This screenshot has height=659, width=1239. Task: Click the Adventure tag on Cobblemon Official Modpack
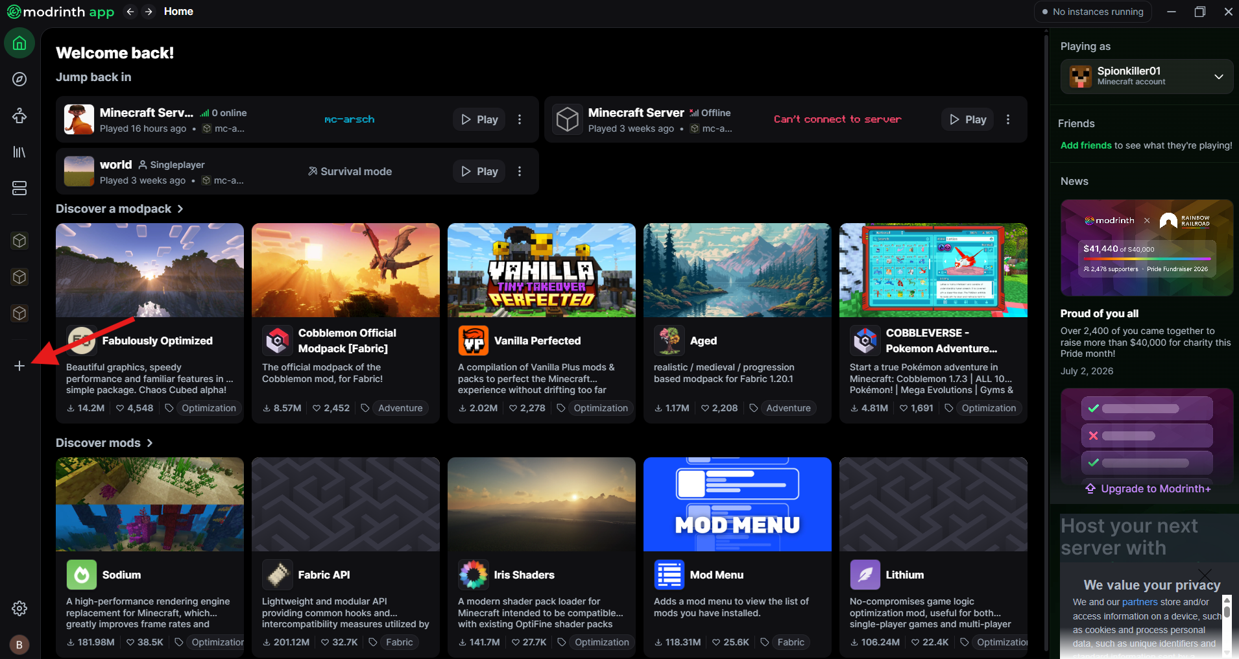click(x=400, y=408)
